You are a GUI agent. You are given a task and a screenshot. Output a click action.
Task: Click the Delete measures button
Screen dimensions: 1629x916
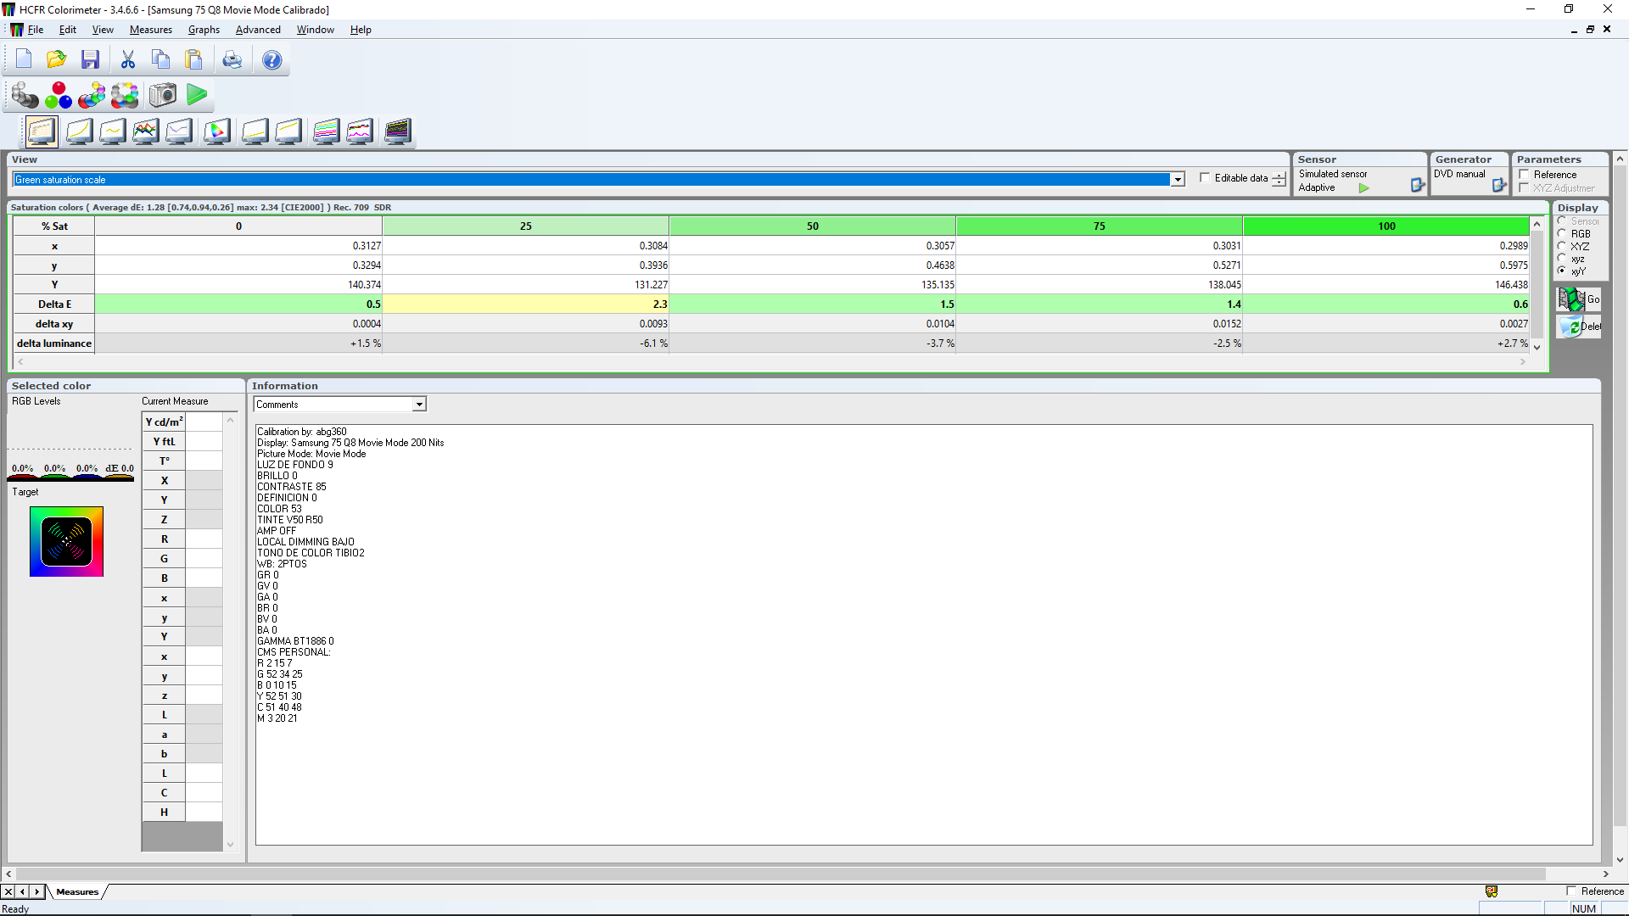pos(1578,327)
